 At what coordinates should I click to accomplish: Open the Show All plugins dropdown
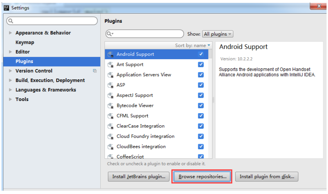pyautogui.click(x=218, y=34)
